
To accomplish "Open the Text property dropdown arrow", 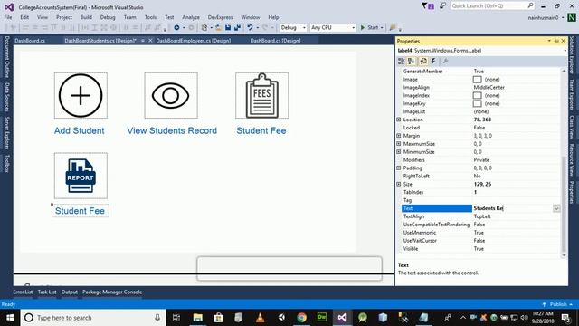I will 556,208.
